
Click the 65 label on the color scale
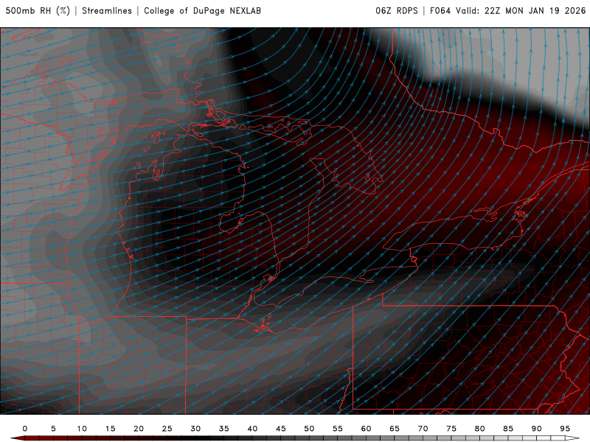click(x=395, y=429)
